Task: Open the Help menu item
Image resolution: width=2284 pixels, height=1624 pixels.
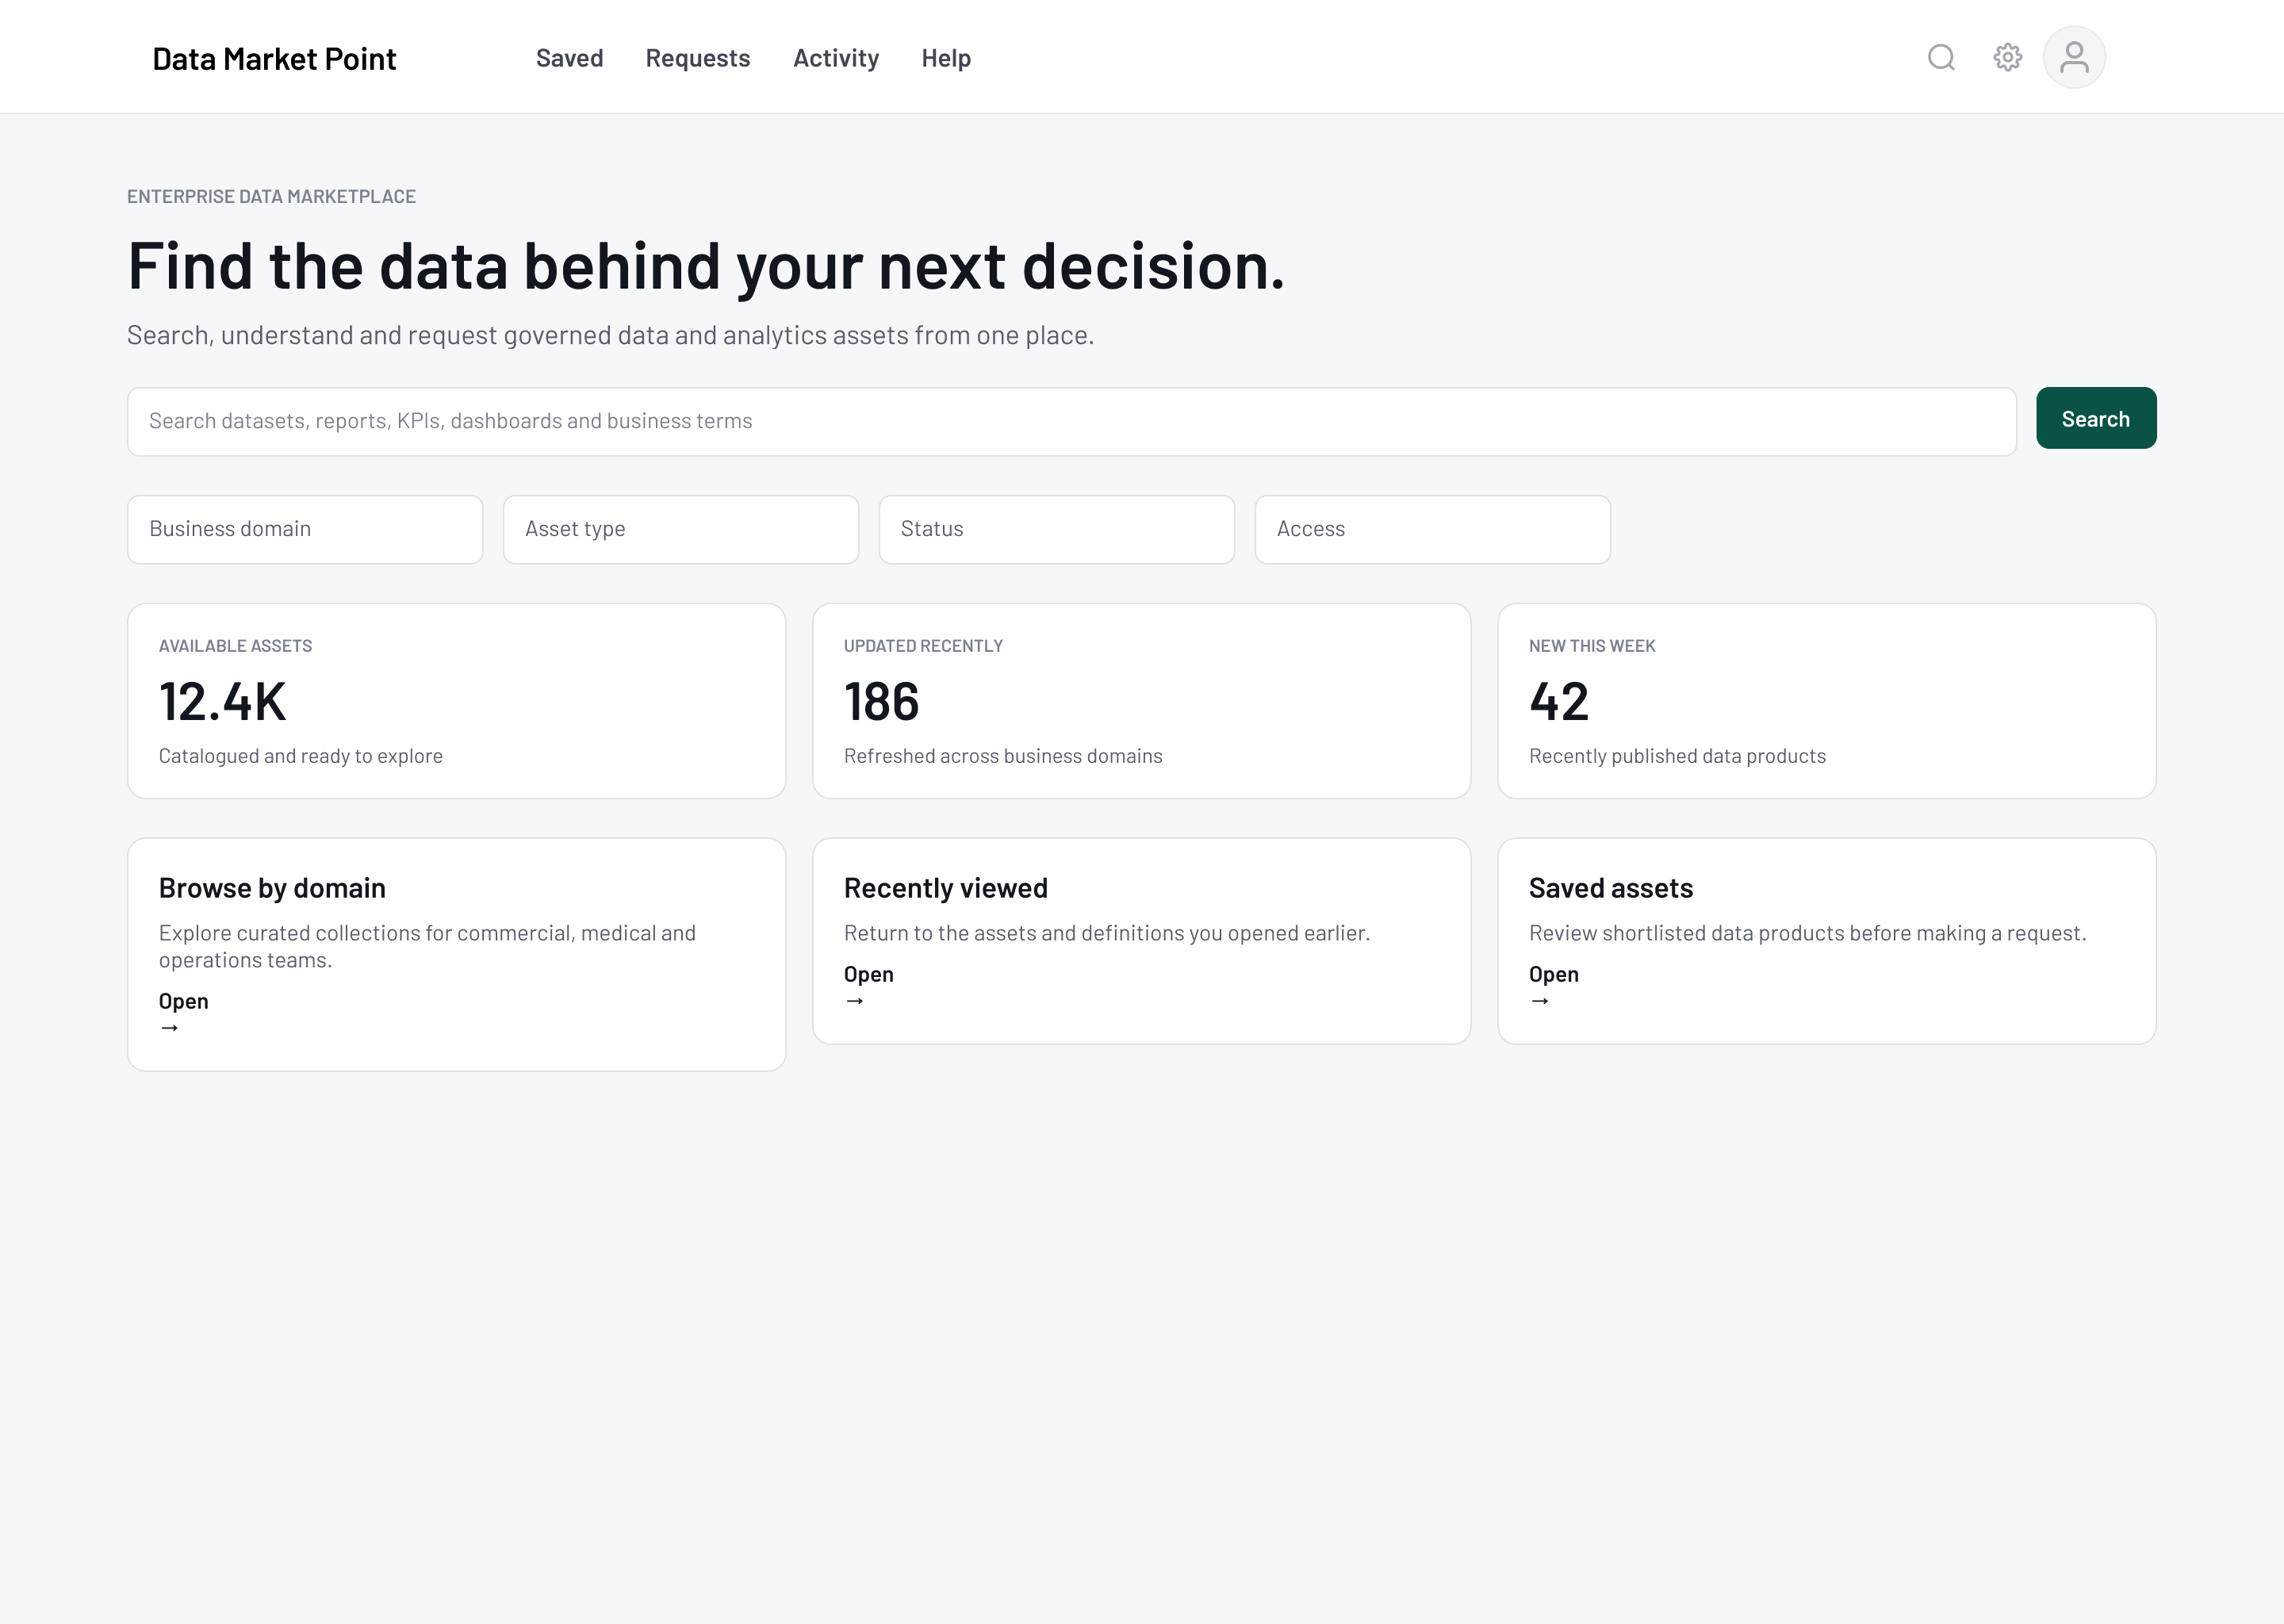Action: 946,58
